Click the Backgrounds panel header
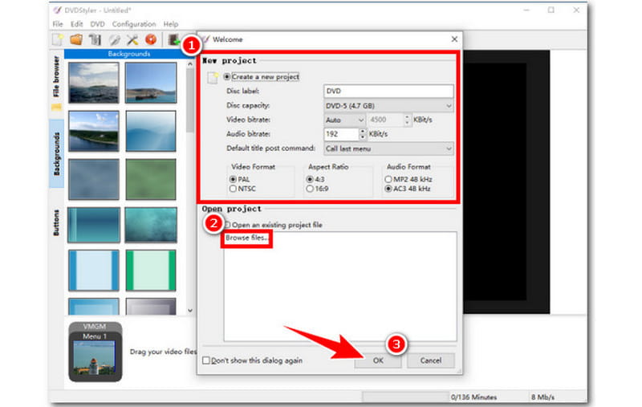Screen dimensions: 642x407 click(128, 54)
